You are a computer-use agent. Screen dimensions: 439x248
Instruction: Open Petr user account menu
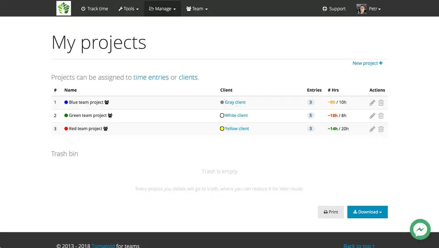tap(375, 9)
